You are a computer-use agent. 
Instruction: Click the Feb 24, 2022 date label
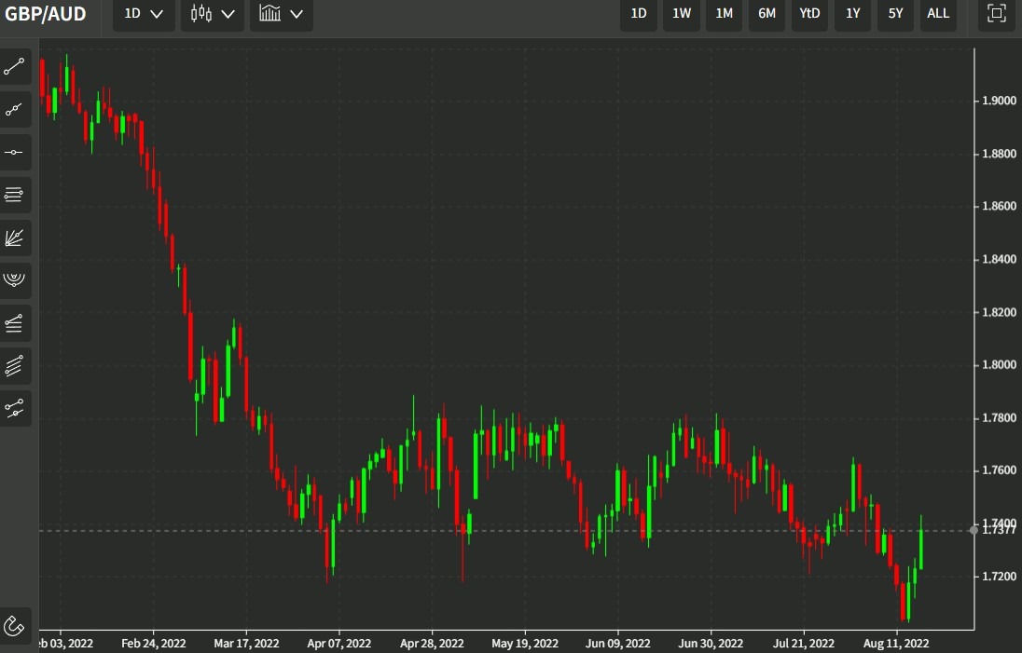[154, 644]
